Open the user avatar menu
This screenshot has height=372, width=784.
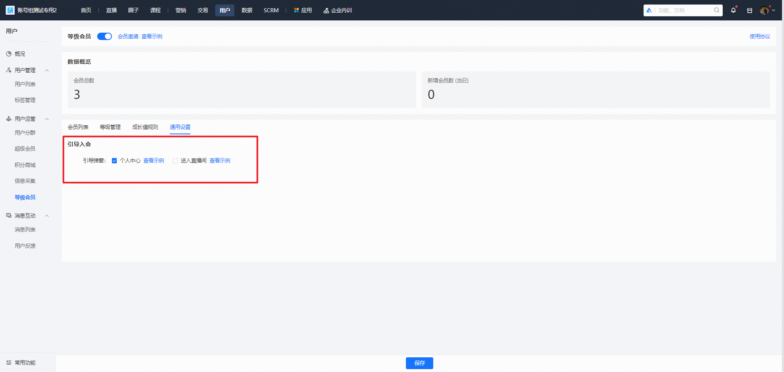[x=764, y=10]
